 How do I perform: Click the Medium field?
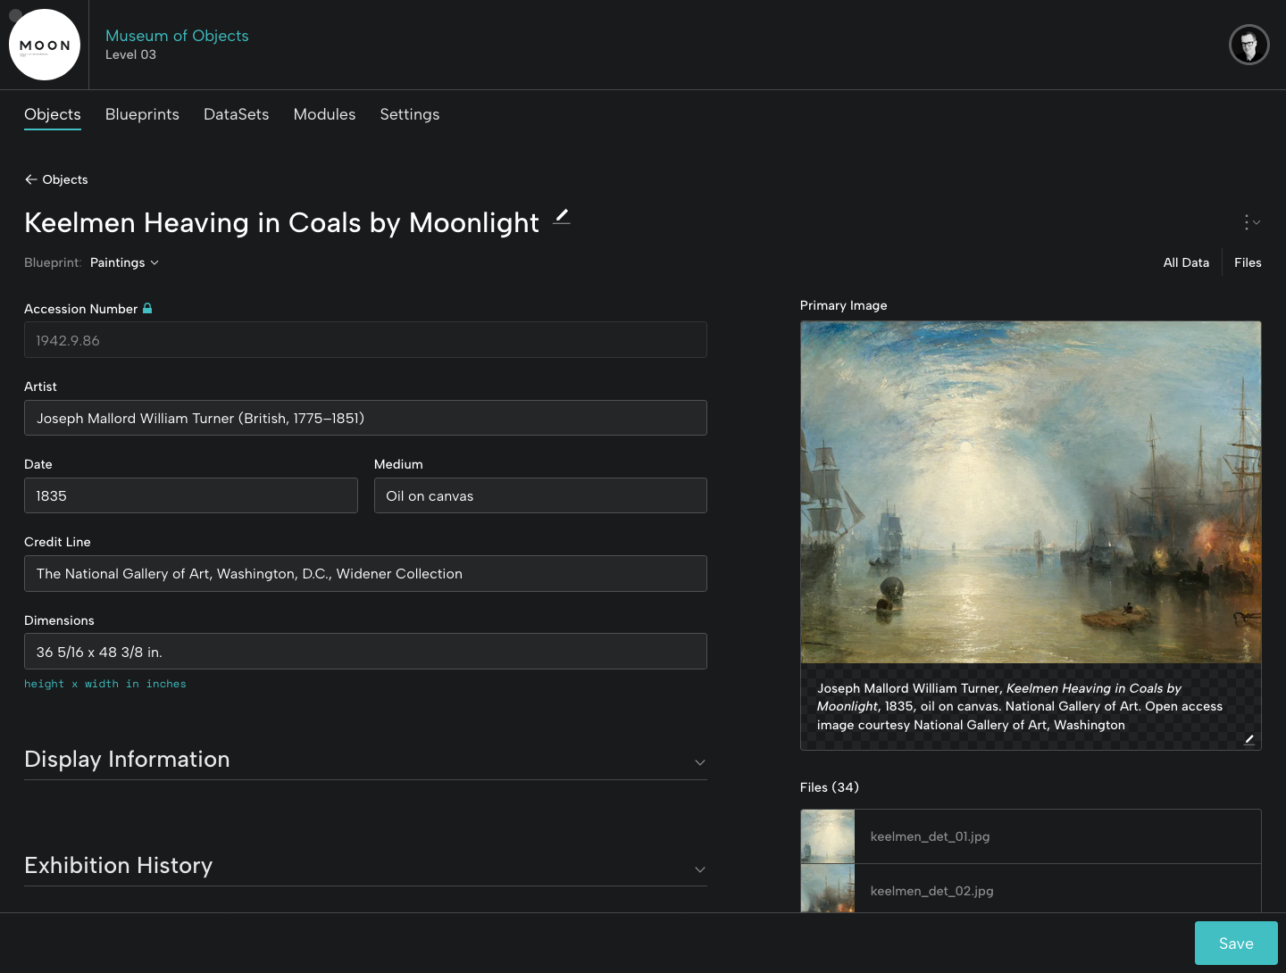point(540,495)
